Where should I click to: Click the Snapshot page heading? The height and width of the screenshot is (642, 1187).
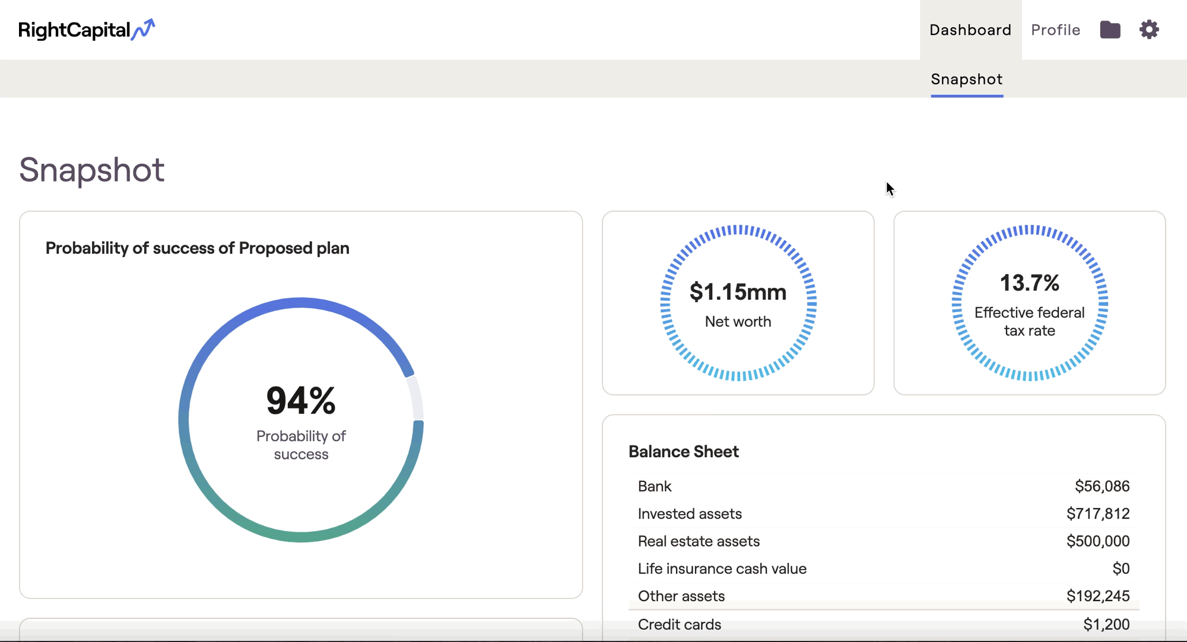(x=91, y=170)
